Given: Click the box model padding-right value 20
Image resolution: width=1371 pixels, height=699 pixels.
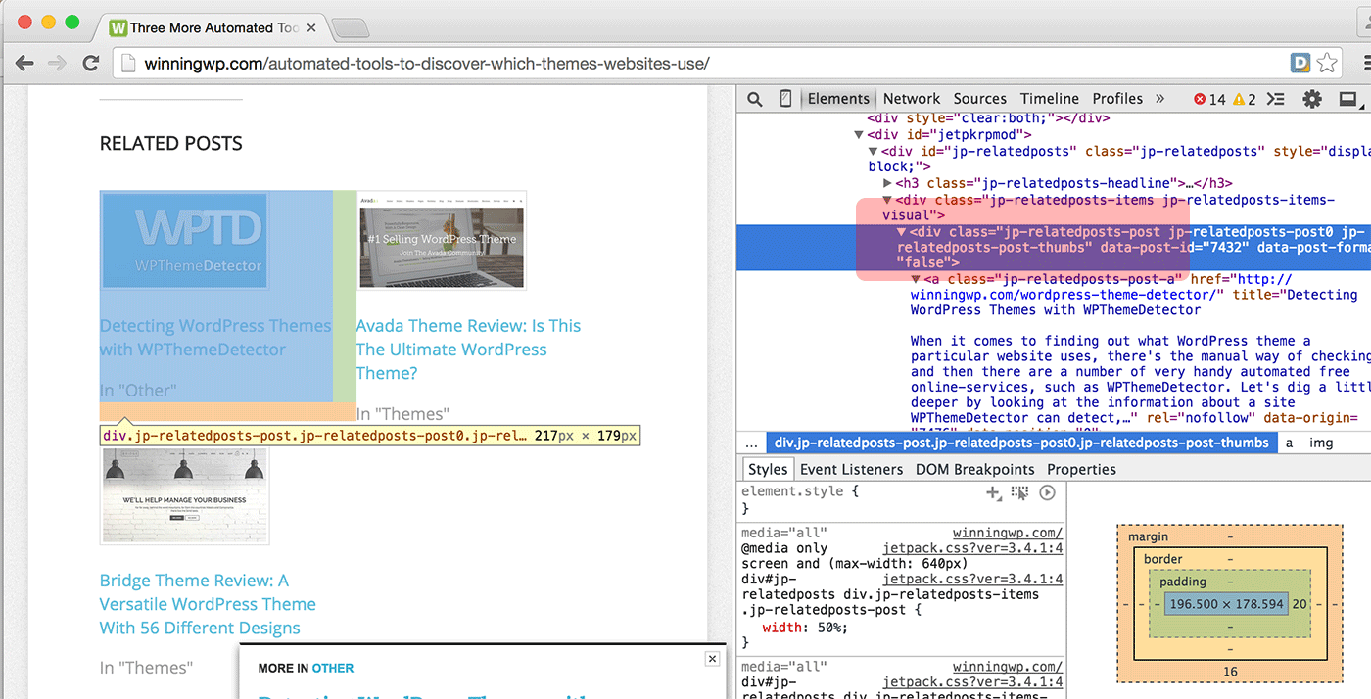Looking at the screenshot, I should pos(1300,604).
